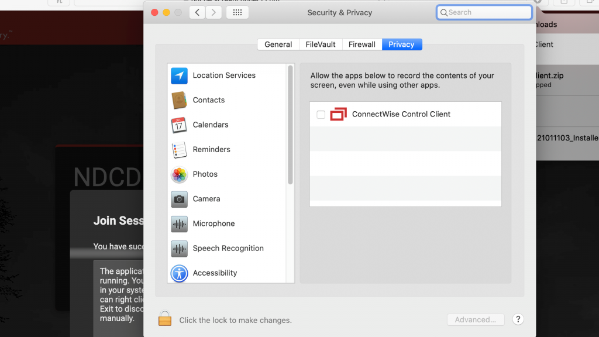This screenshot has width=599, height=337.
Task: Select the Photos flower icon
Action: tap(179, 174)
